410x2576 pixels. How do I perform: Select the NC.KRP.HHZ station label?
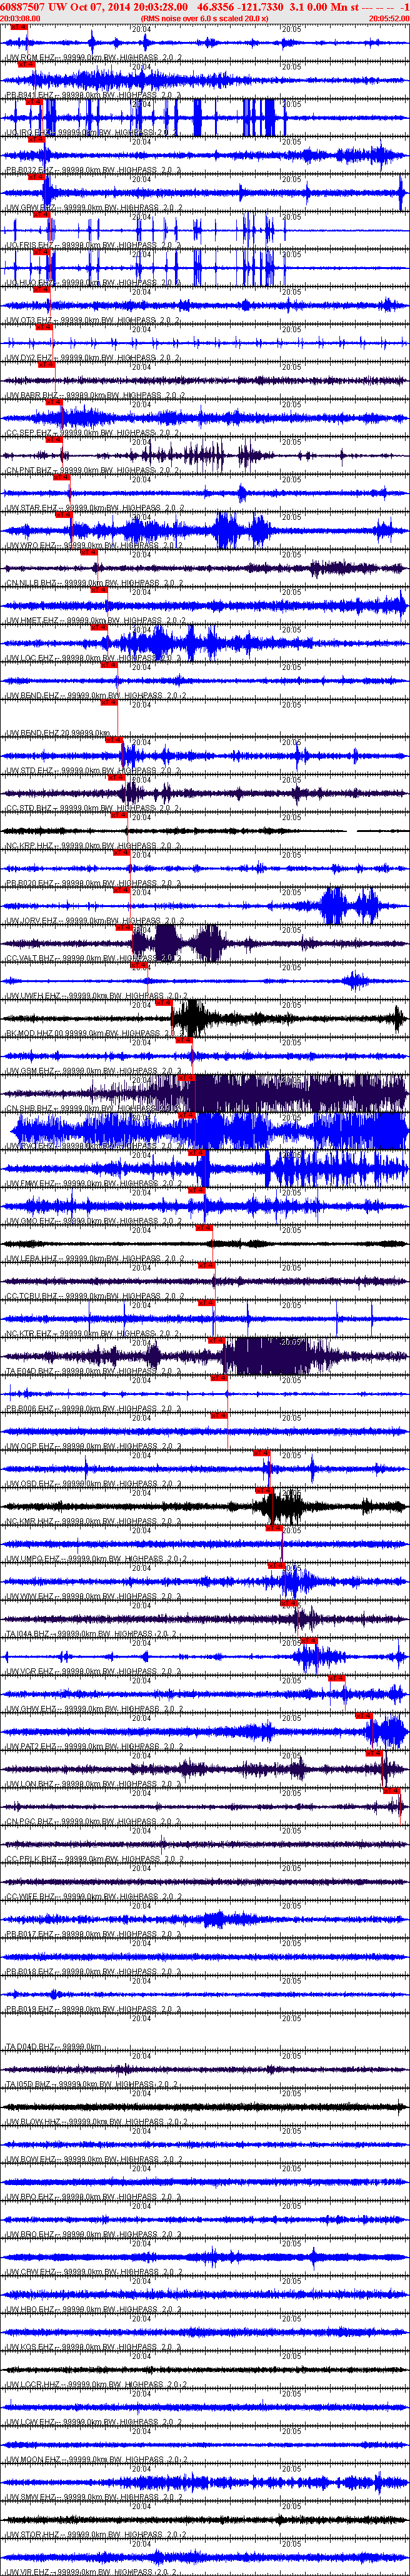point(93,846)
